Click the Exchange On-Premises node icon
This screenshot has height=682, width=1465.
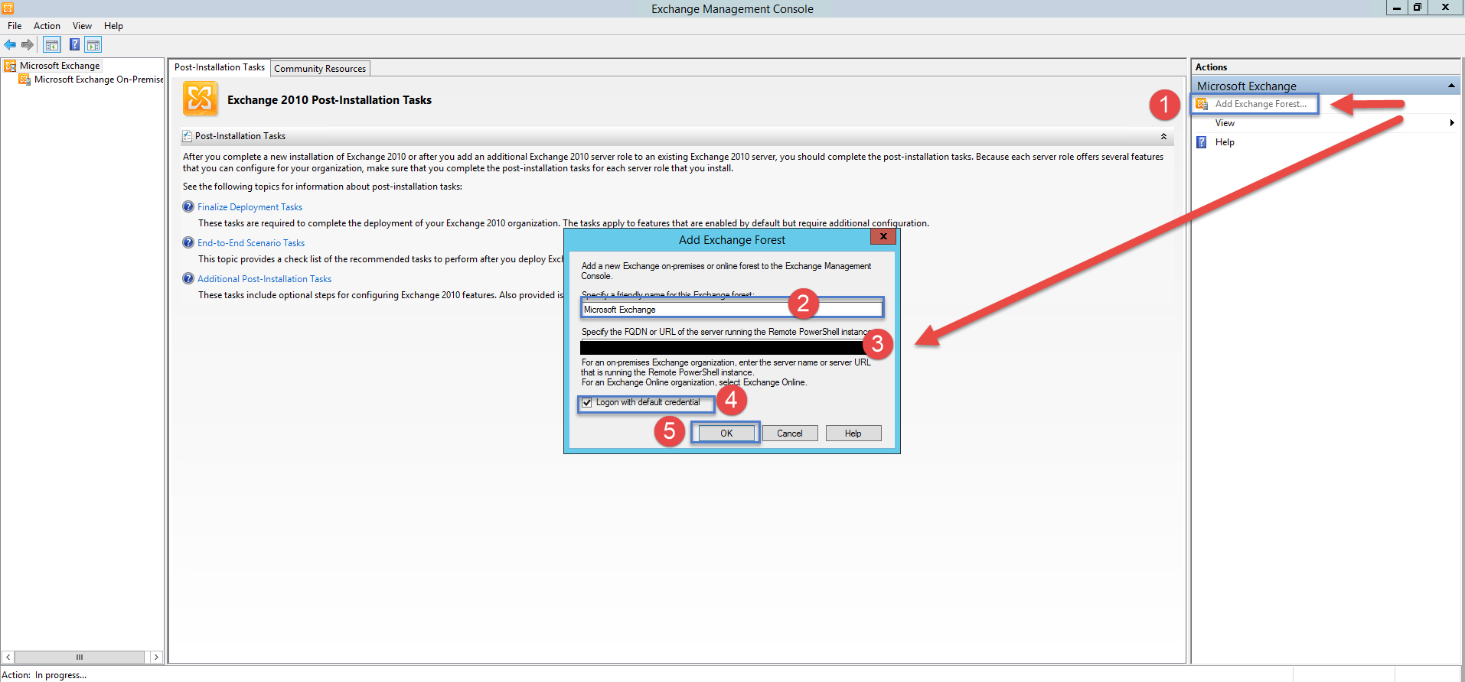point(24,80)
